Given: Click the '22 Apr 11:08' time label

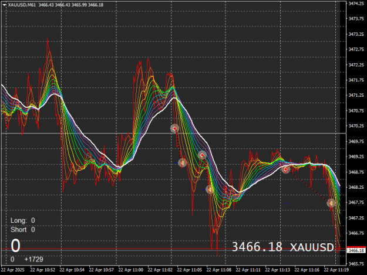Looking at the screenshot, I should pyautogui.click(x=219, y=270).
